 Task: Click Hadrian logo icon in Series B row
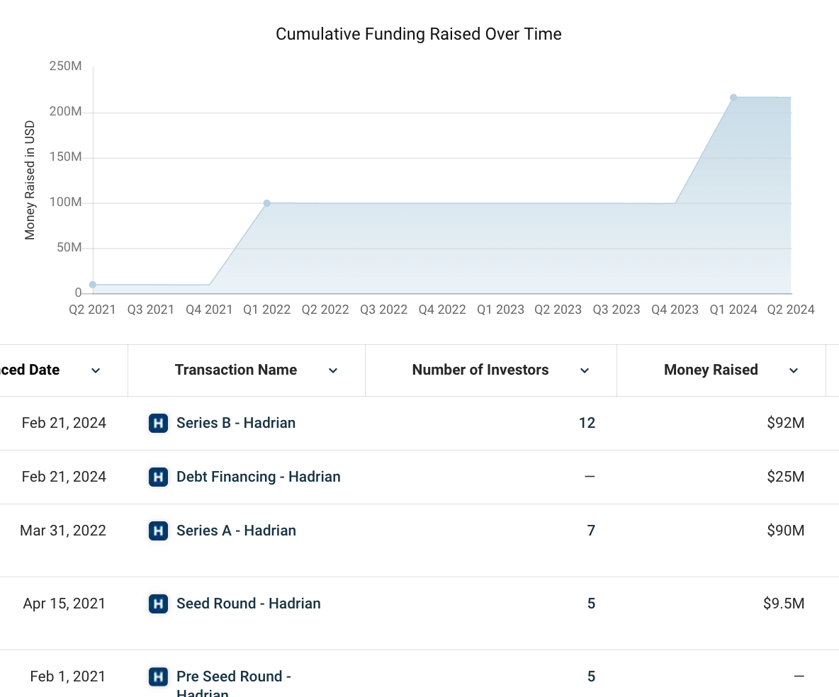coord(159,423)
